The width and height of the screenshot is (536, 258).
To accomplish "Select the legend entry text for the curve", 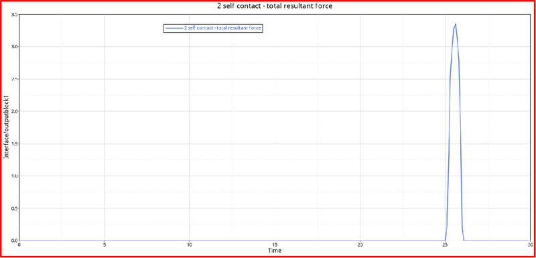I will coord(223,29).
